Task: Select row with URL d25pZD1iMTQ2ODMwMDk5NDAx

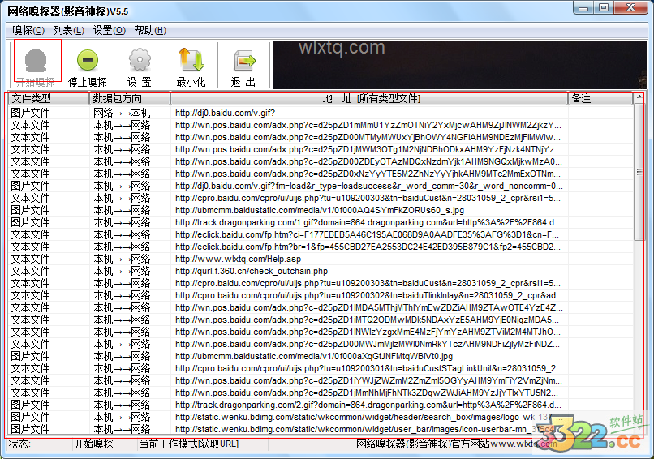Action: (321, 320)
